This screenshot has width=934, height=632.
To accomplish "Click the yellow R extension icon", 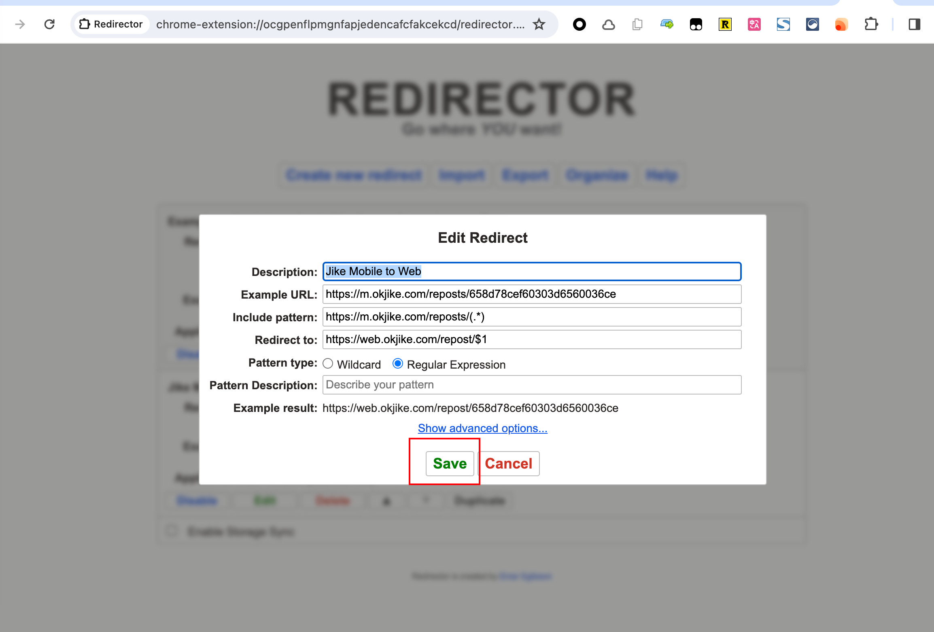I will (725, 25).
